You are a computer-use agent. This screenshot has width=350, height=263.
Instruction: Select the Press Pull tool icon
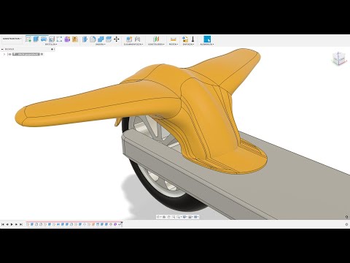tap(85, 39)
